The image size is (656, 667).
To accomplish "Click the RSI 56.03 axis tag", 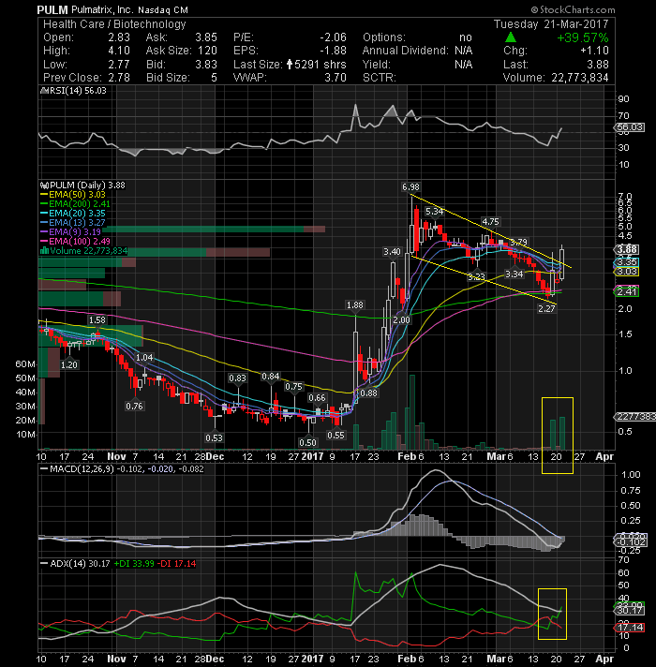I will [x=630, y=127].
